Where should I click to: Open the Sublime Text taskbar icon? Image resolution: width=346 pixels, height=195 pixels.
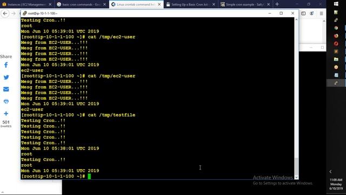pyautogui.click(x=336, y=51)
